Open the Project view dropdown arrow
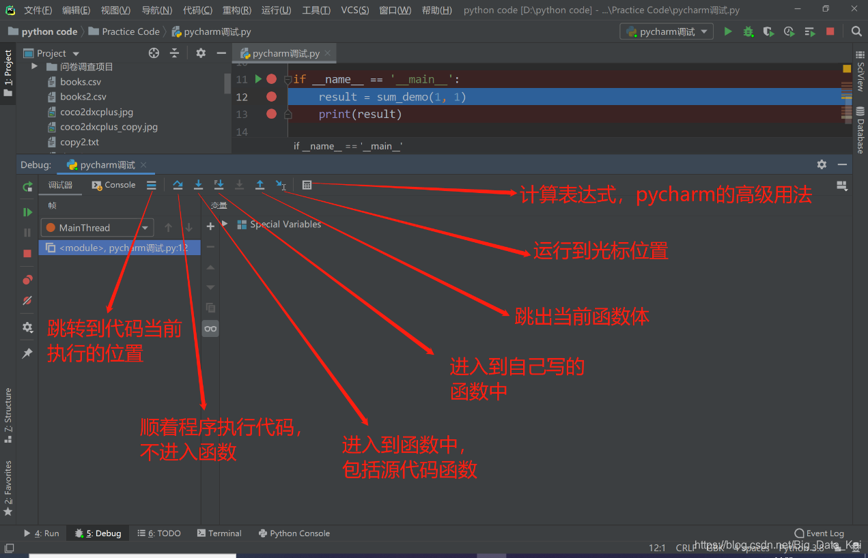868x558 pixels. [76, 54]
